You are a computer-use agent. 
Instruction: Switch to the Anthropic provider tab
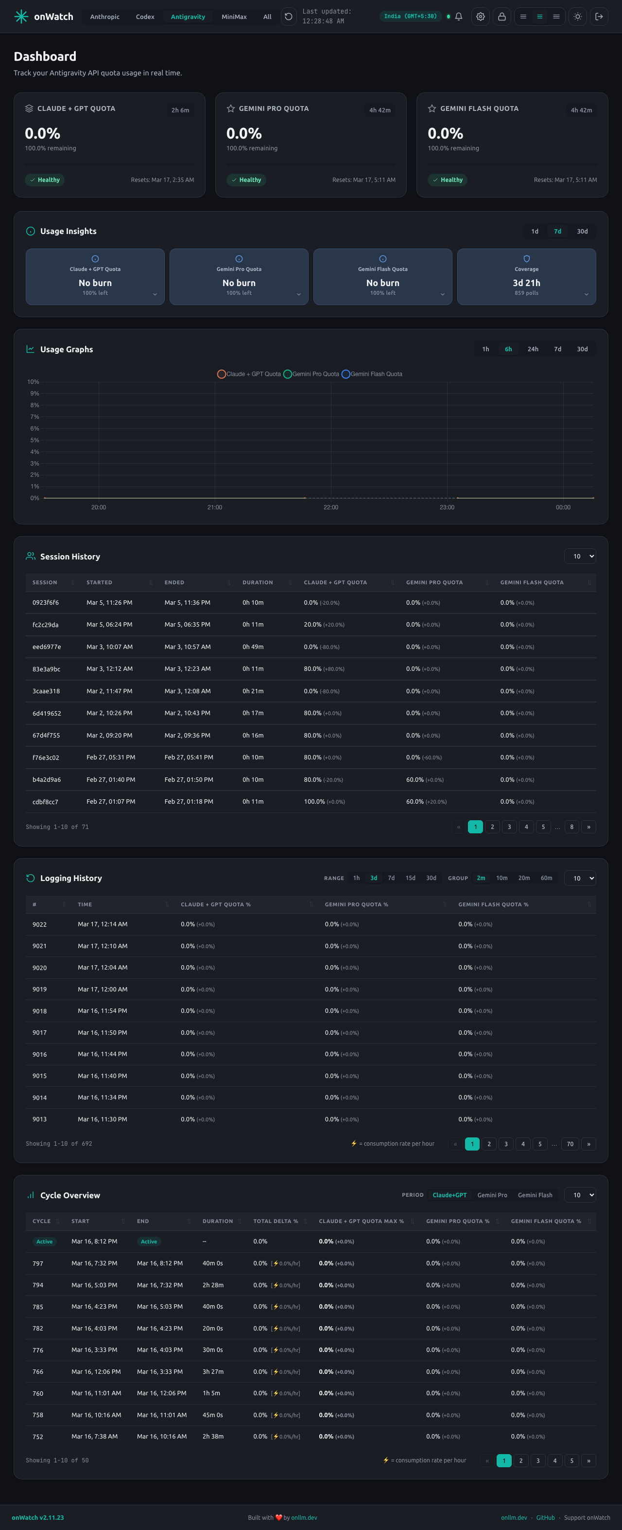tap(104, 17)
